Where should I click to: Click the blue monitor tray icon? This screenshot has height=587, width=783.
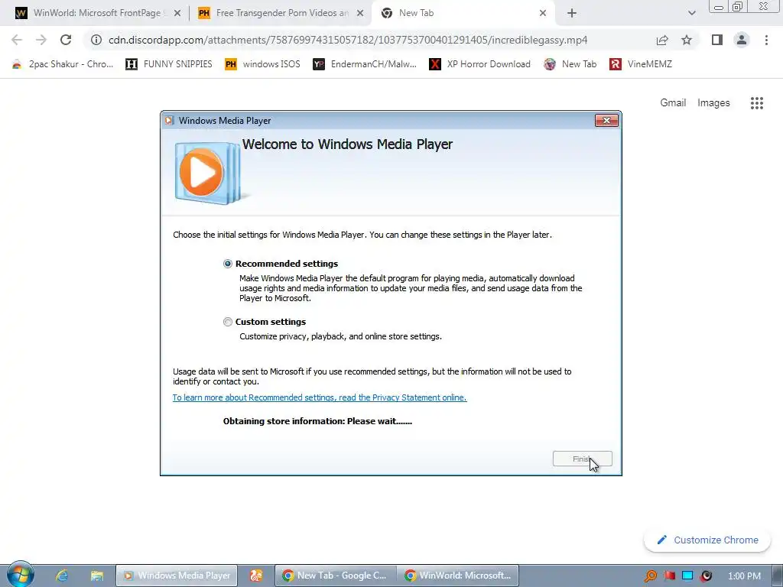pos(687,576)
